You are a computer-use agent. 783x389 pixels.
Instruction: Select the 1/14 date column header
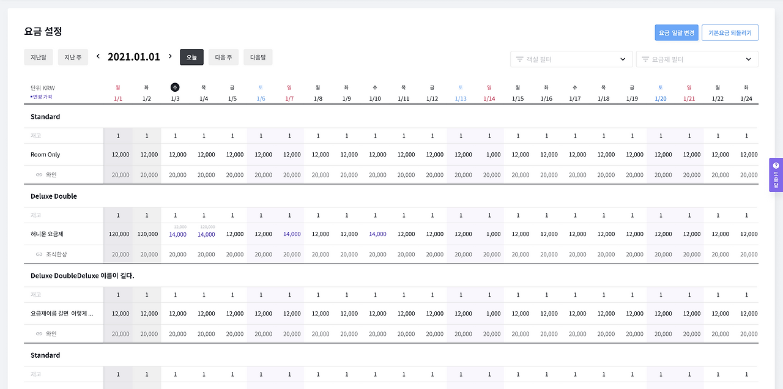click(489, 98)
